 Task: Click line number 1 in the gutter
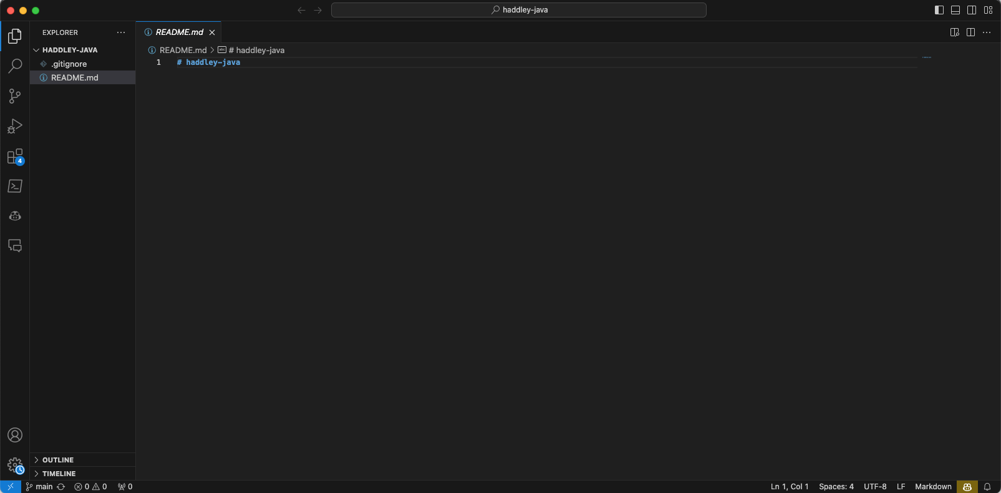point(158,62)
